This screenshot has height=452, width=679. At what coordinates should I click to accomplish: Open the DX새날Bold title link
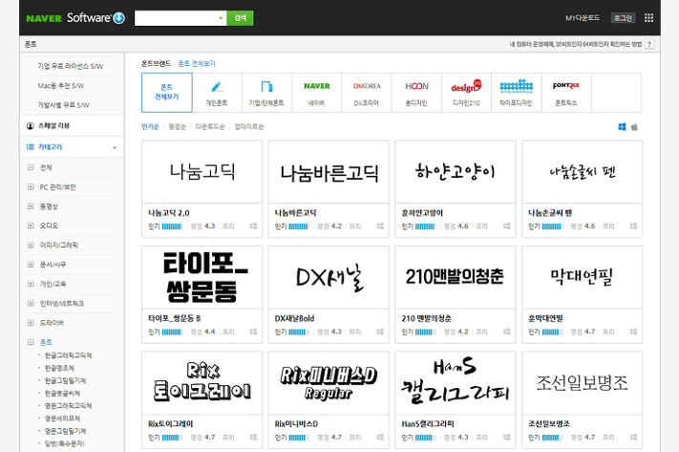[294, 318]
